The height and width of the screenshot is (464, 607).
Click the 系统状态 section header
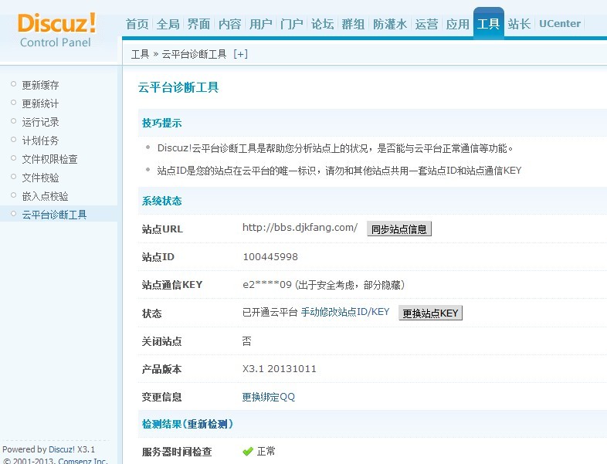(x=162, y=201)
